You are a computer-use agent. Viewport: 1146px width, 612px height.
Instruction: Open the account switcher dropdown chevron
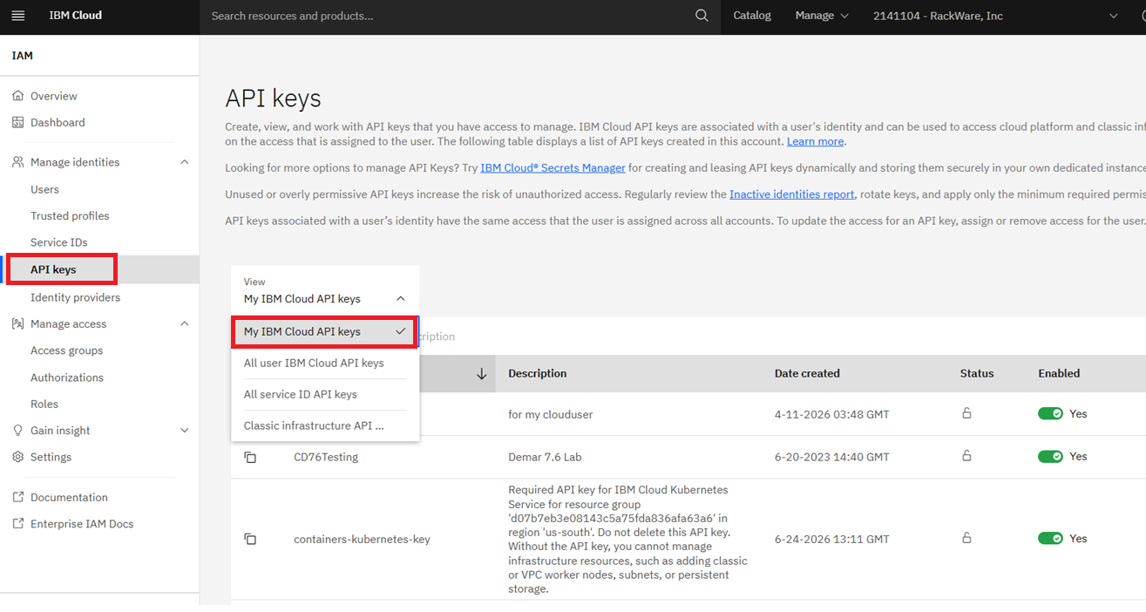1114,16
